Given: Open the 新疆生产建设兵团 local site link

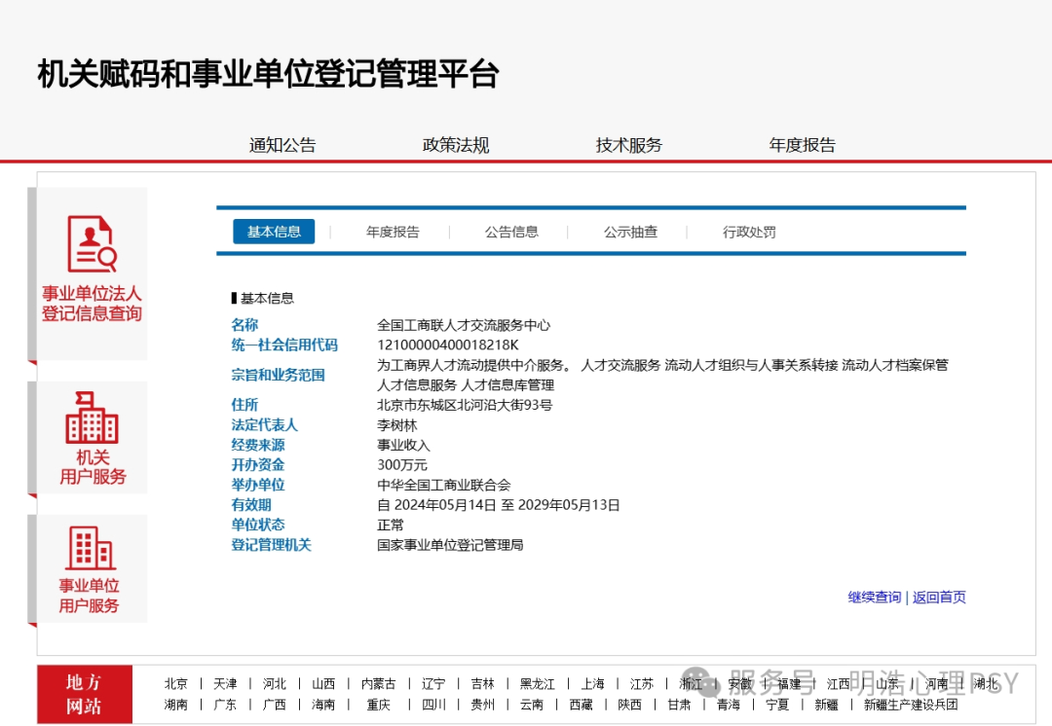Looking at the screenshot, I should coord(911,705).
